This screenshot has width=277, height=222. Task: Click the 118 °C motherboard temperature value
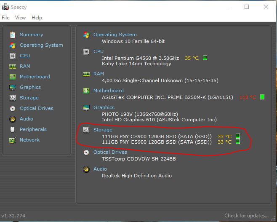248,97
